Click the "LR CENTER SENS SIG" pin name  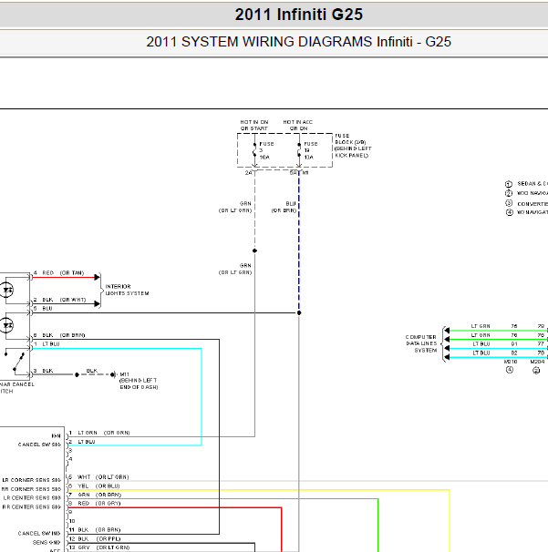click(x=32, y=497)
